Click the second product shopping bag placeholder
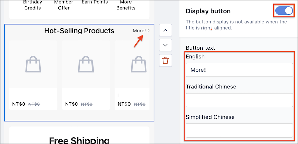Image resolution: width=298 pixels, height=144 pixels. (86, 64)
